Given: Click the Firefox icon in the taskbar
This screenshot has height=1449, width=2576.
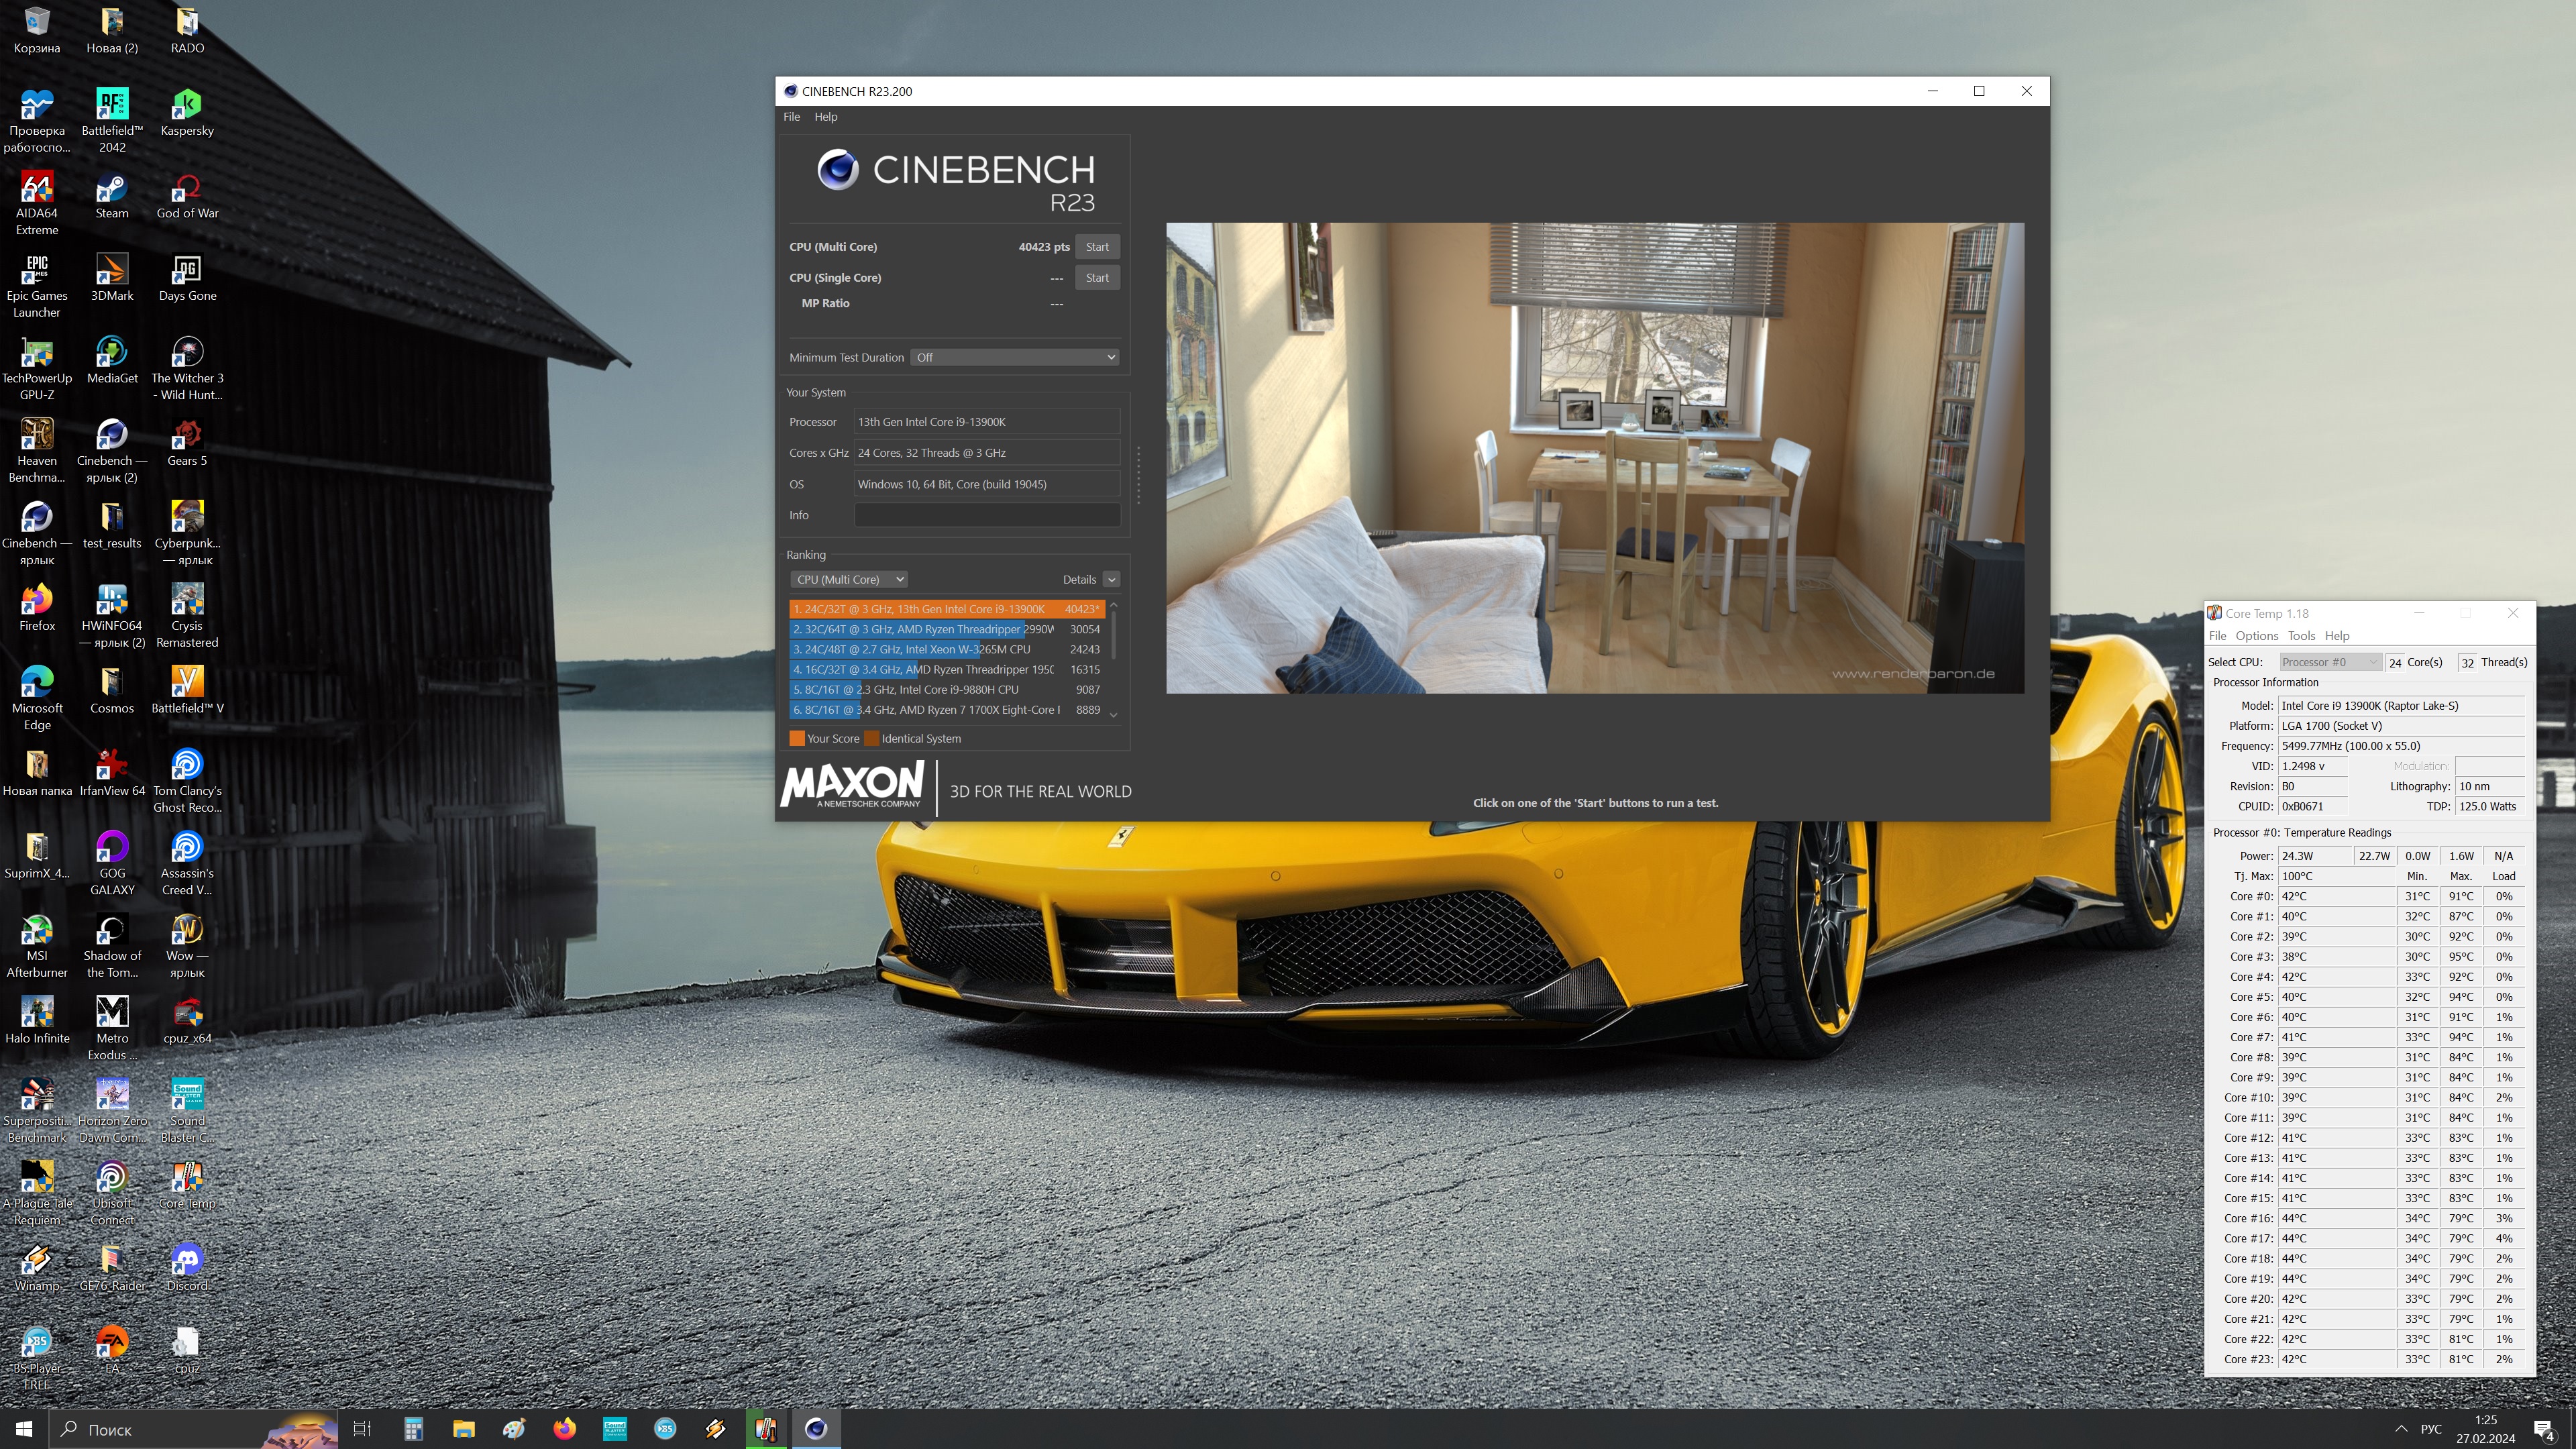Looking at the screenshot, I should (x=564, y=1428).
